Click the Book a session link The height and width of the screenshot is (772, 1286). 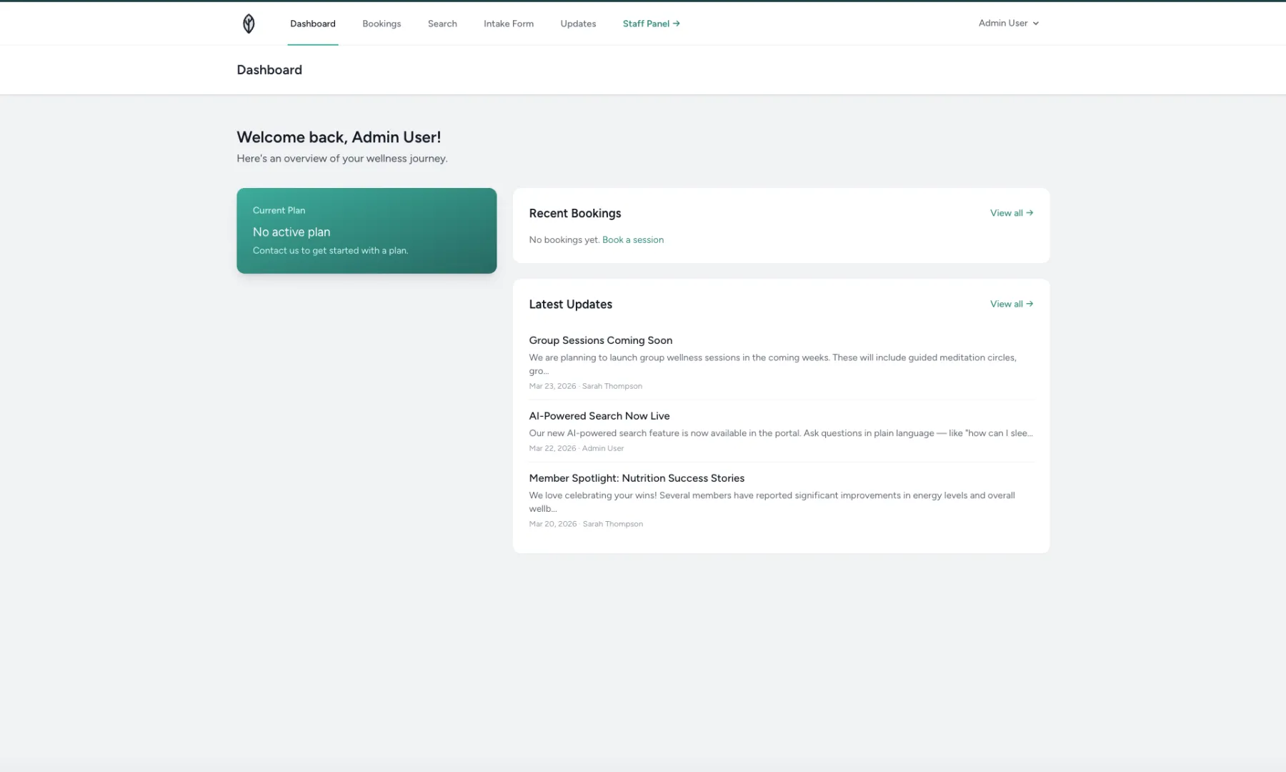tap(633, 239)
